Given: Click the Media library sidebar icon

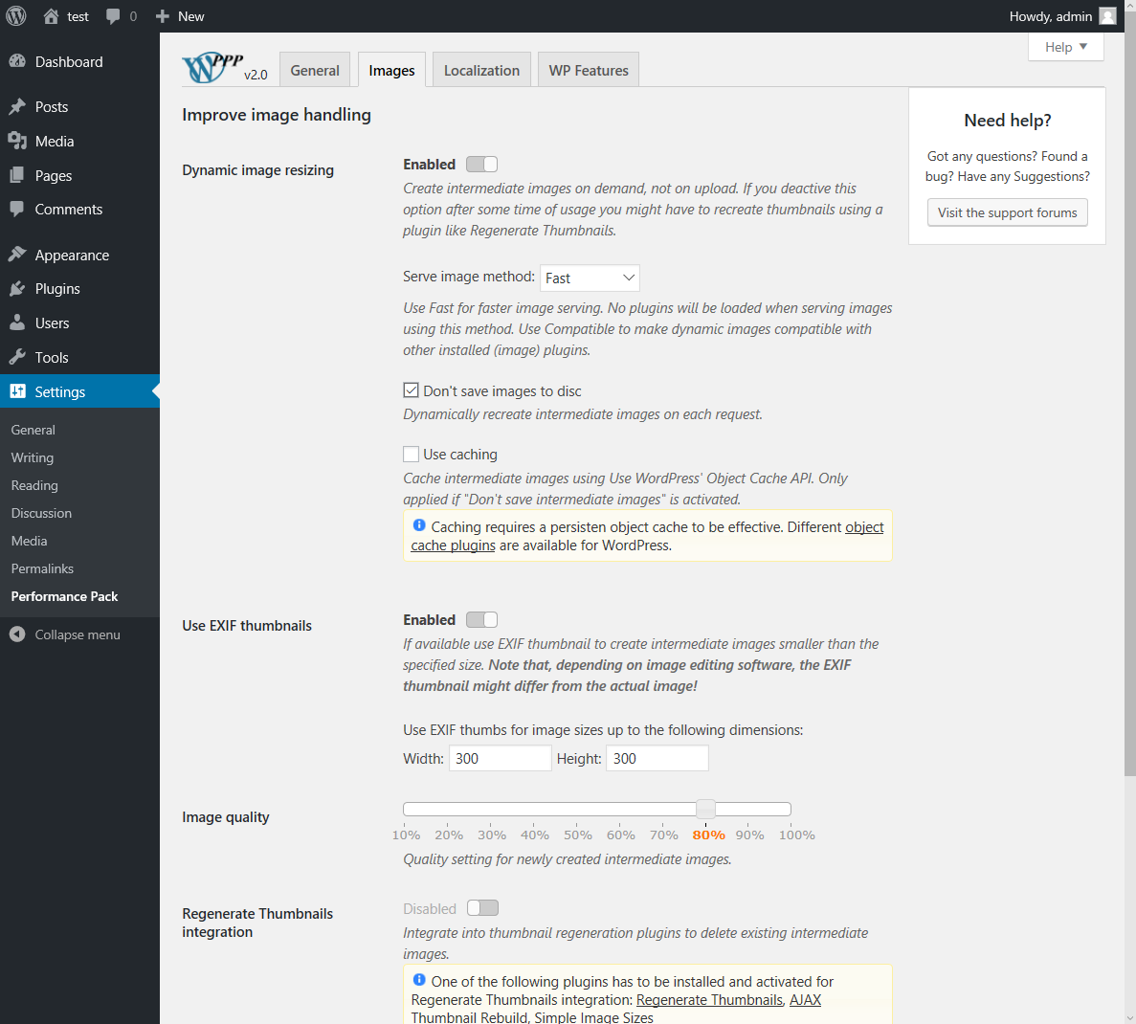Looking at the screenshot, I should (17, 141).
